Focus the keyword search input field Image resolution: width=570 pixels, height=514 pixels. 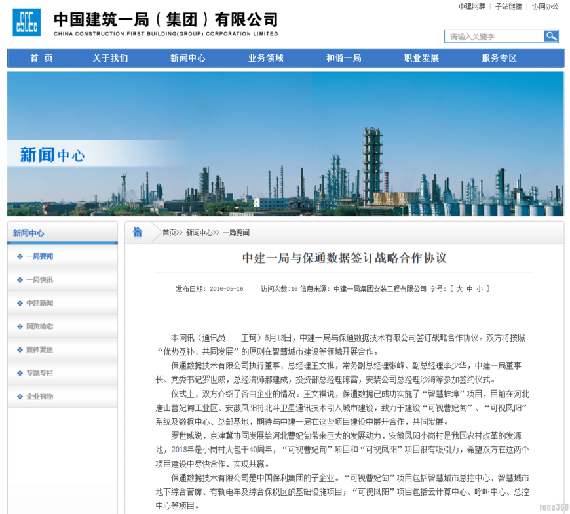pos(495,36)
